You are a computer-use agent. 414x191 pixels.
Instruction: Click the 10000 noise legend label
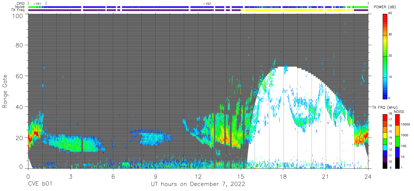click(406, 124)
